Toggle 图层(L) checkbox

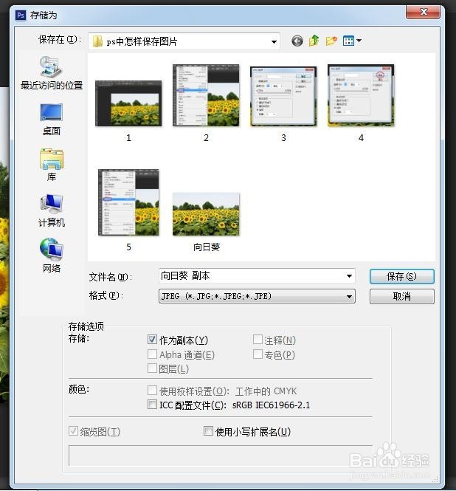pos(152,368)
